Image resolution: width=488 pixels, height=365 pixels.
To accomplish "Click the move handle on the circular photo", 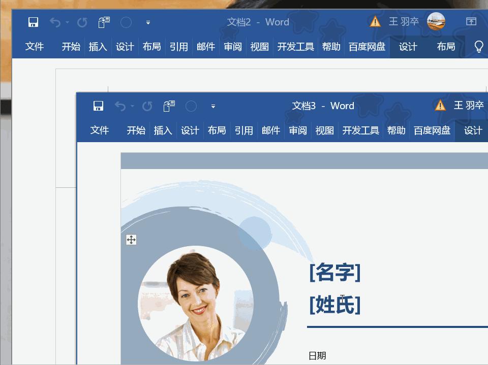I will [131, 240].
